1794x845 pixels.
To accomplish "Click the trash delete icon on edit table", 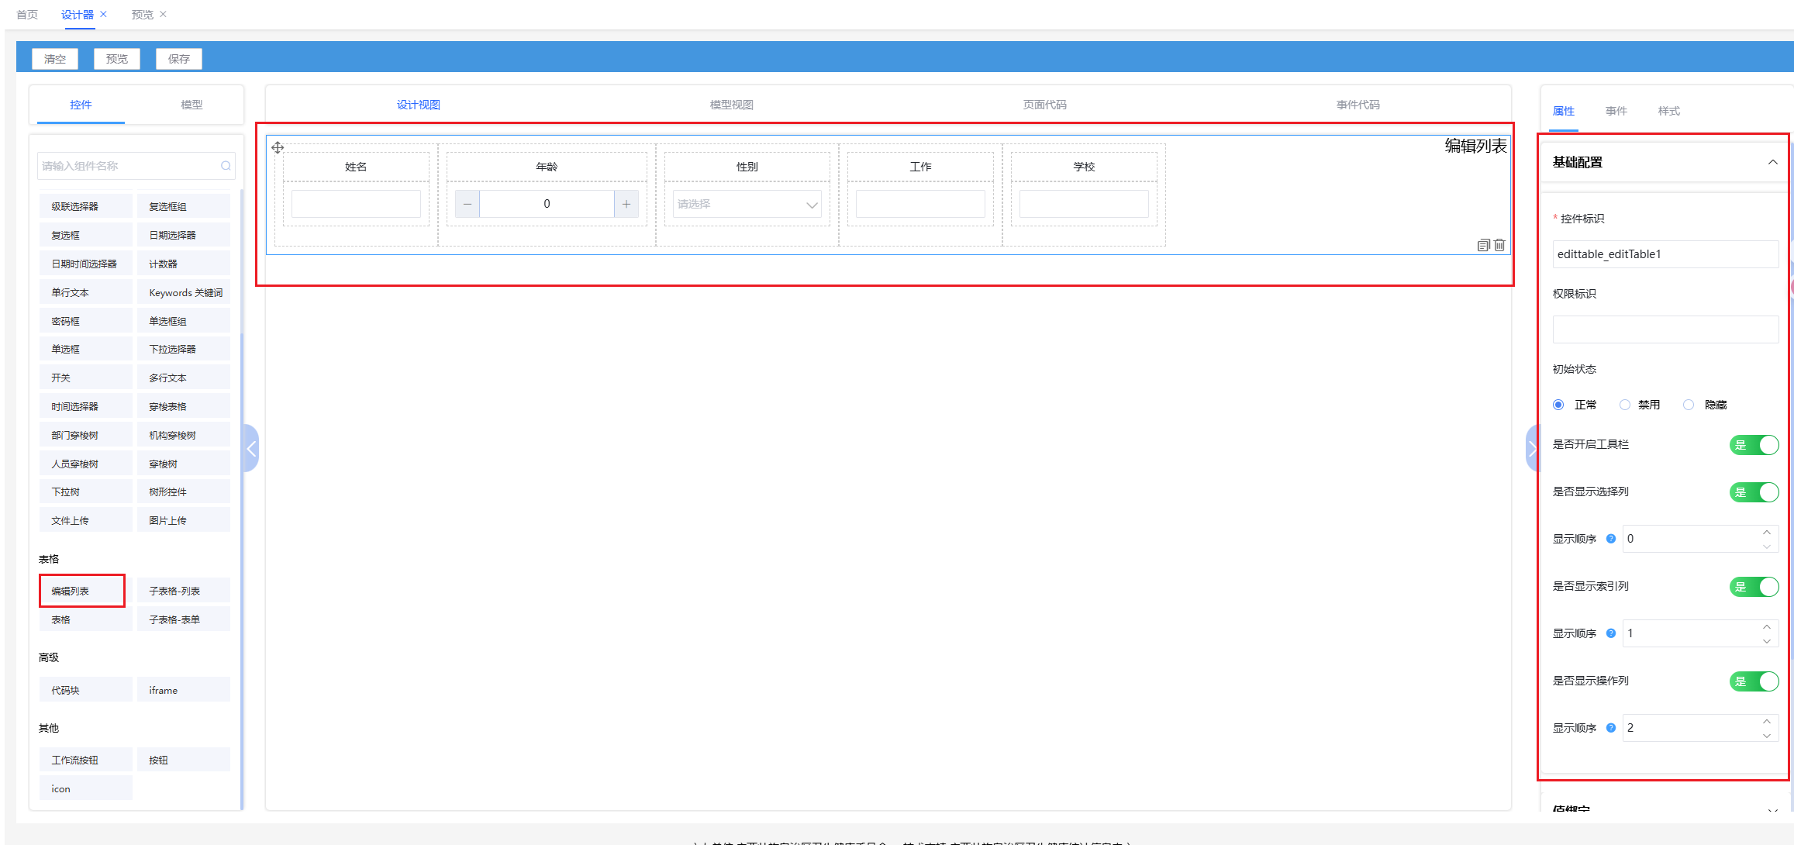I will point(1499,245).
